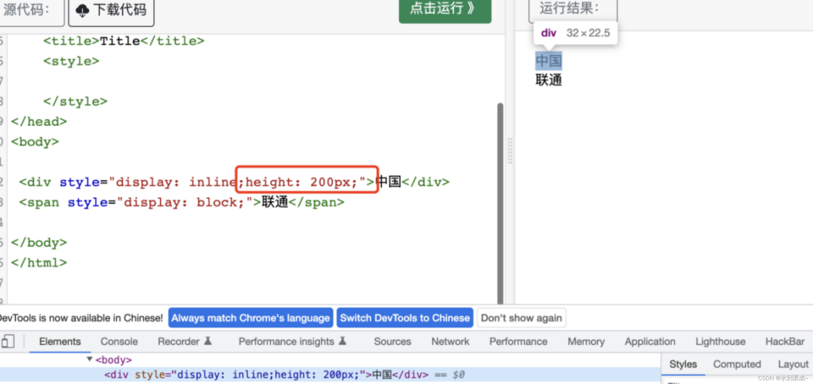Select the Styles pane tab
This screenshot has height=384, width=813.
683,364
